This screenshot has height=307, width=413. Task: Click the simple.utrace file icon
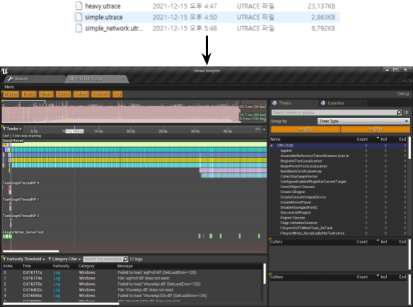[x=78, y=17]
